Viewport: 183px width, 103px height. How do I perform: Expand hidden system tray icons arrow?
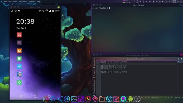click(x=169, y=2)
